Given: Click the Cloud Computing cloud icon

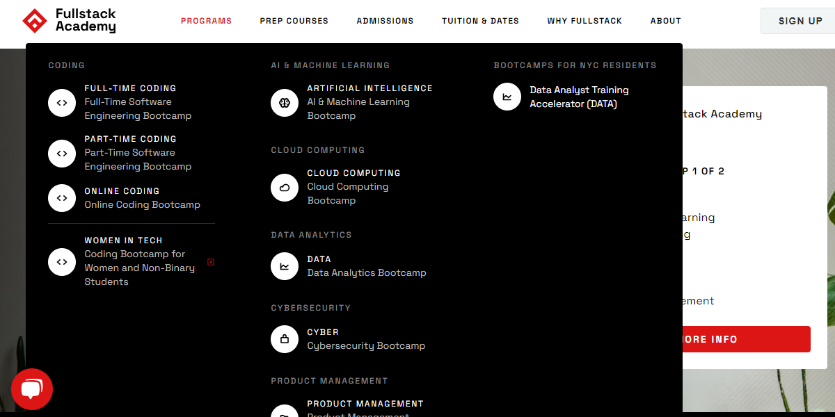Looking at the screenshot, I should tap(285, 187).
